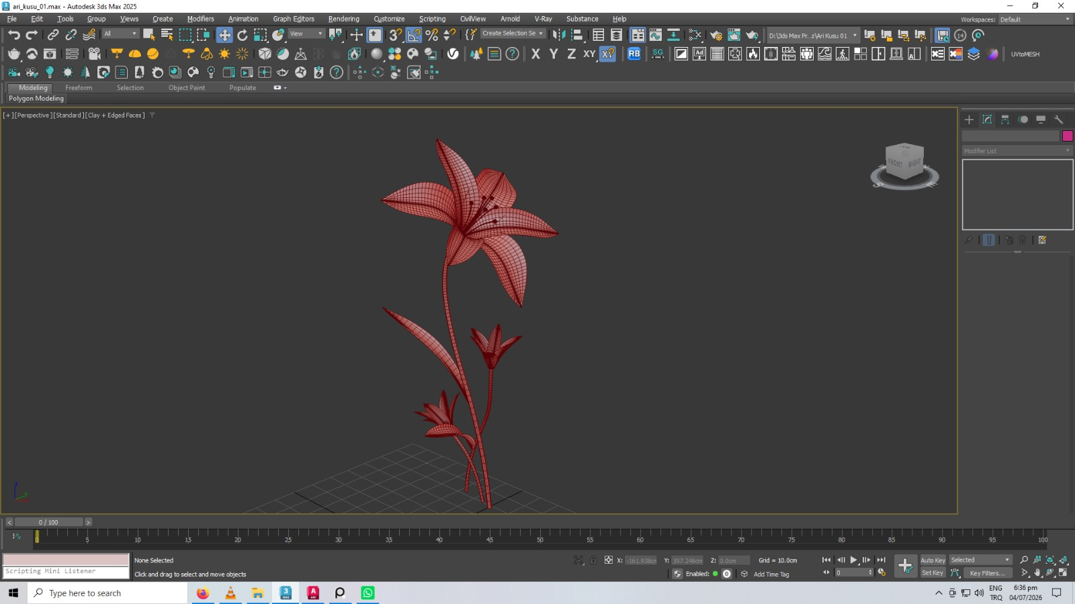This screenshot has width=1075, height=604.
Task: Expand the Modifier List dropdown
Action: pyautogui.click(x=1017, y=151)
